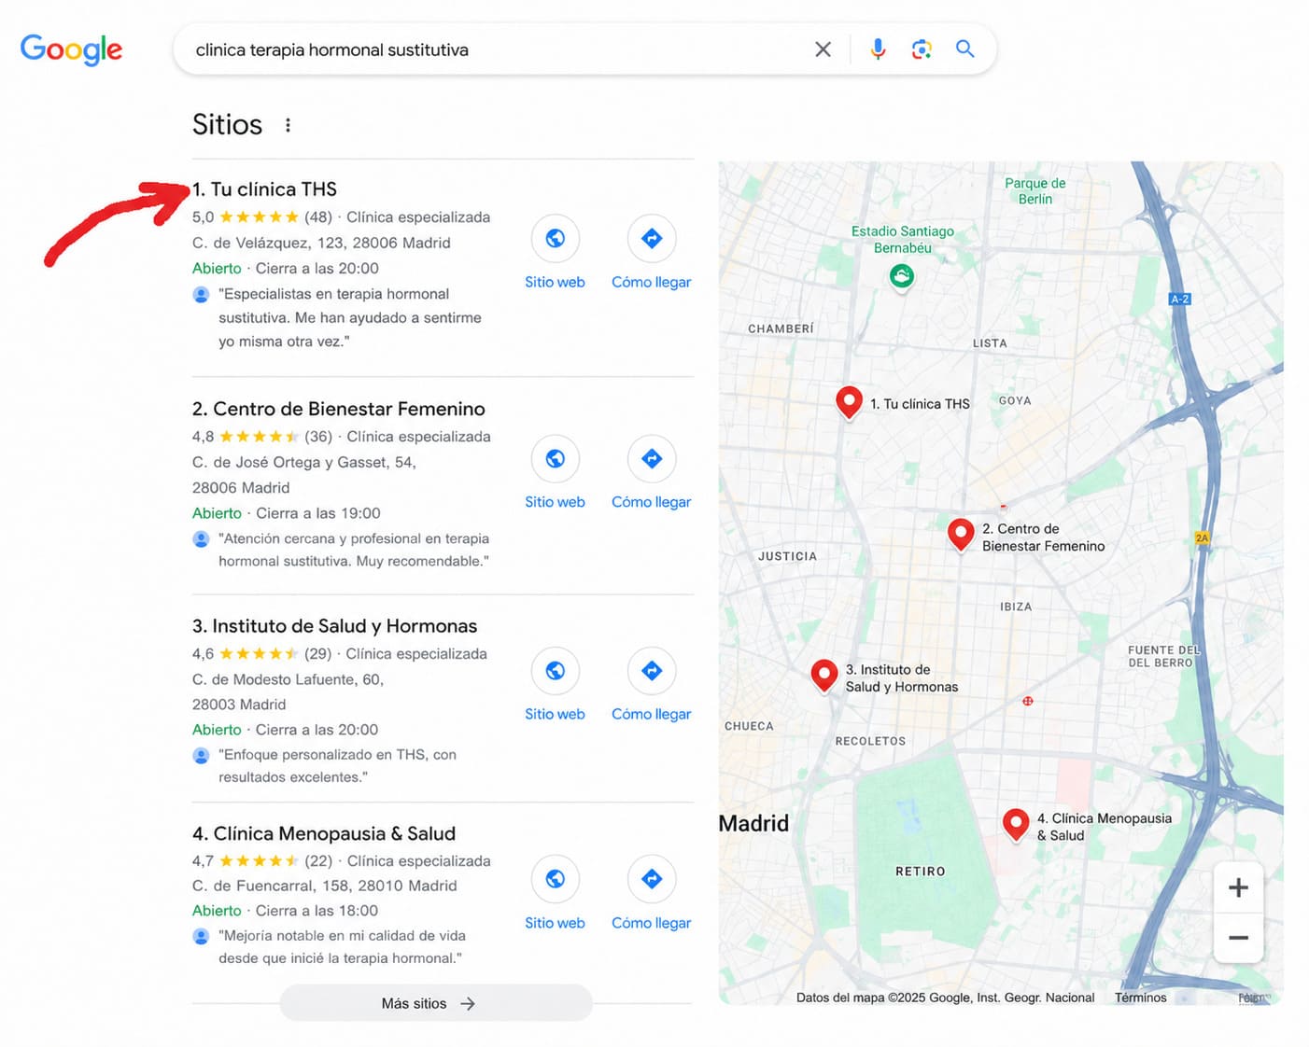Click 'Sitio web' label for Tu clínica THS

(x=555, y=282)
